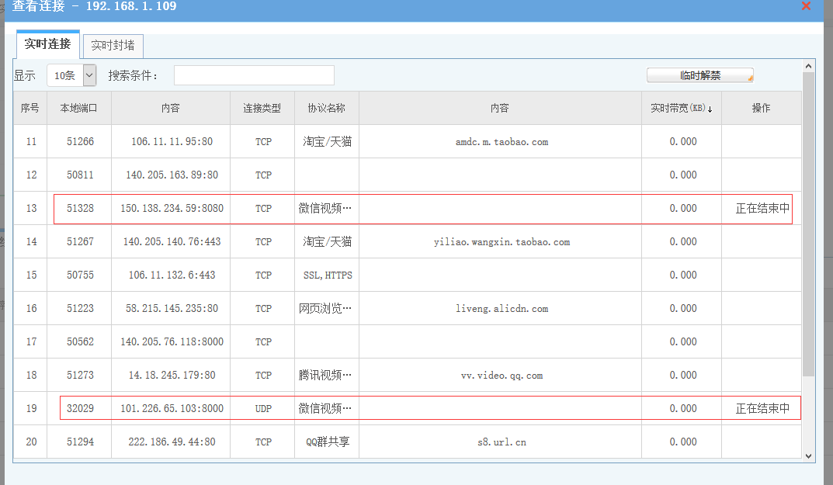Click the 搜索条件 search input field
833x485 pixels.
[x=254, y=75]
